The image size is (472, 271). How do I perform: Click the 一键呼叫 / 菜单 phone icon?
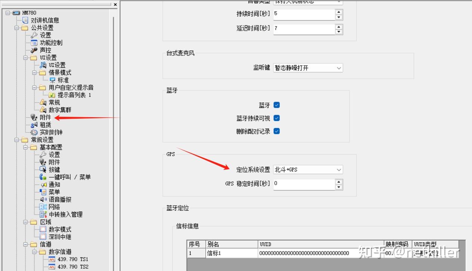point(43,177)
